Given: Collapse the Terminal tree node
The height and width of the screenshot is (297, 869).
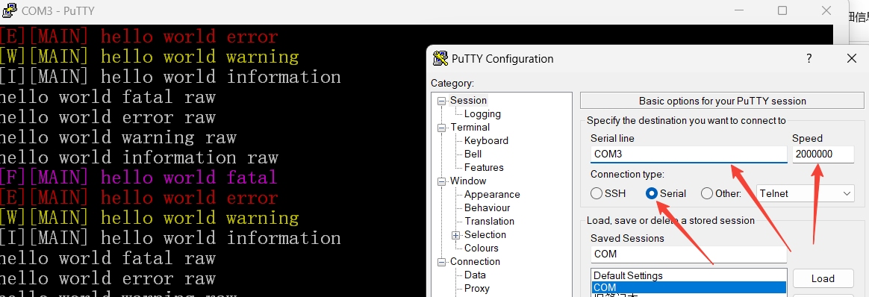Looking at the screenshot, I should pyautogui.click(x=441, y=128).
